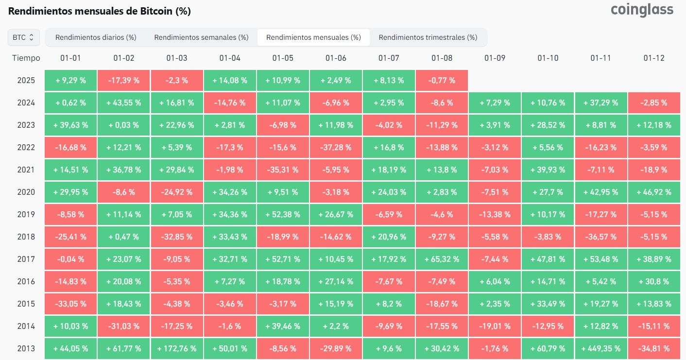This screenshot has width=686, height=360.
Task: Click the -35,31 % cell in 2021
Action: pyautogui.click(x=283, y=170)
